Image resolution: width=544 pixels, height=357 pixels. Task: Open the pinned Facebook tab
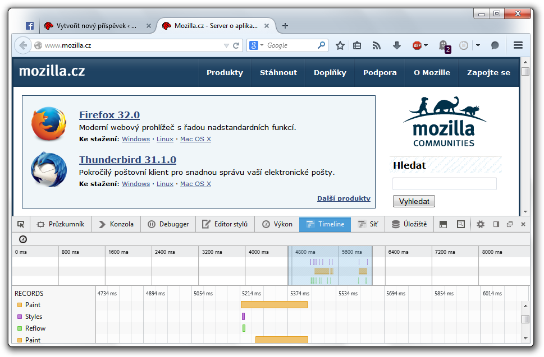(30, 26)
